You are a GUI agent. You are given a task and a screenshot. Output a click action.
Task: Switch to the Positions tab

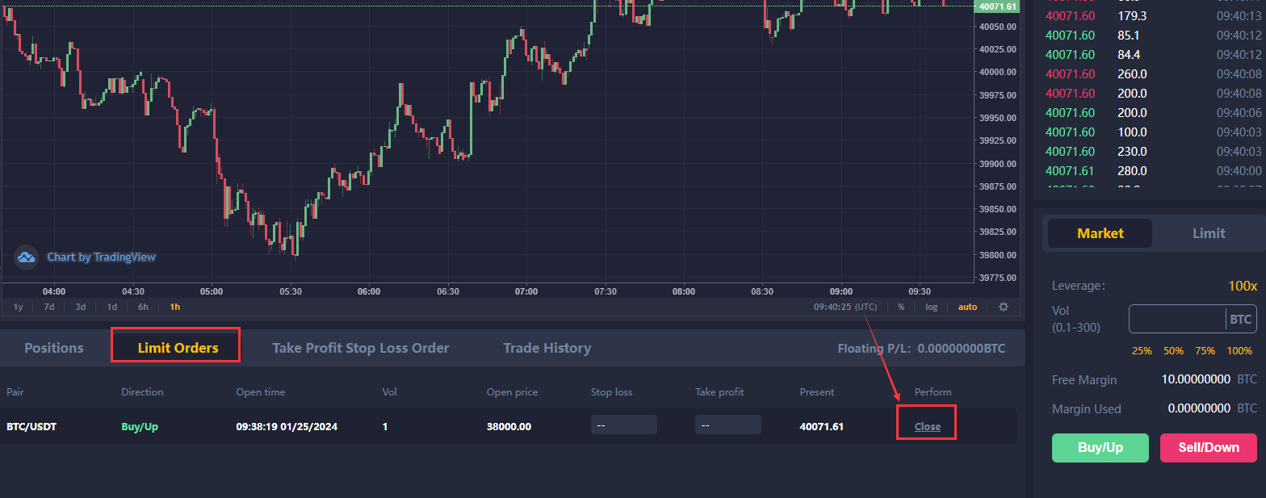click(54, 348)
